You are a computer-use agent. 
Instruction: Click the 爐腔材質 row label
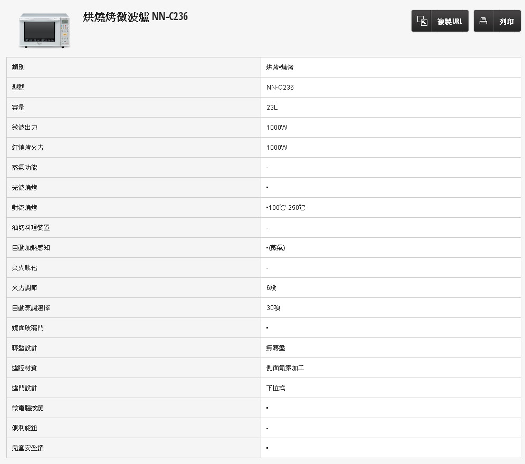click(24, 368)
